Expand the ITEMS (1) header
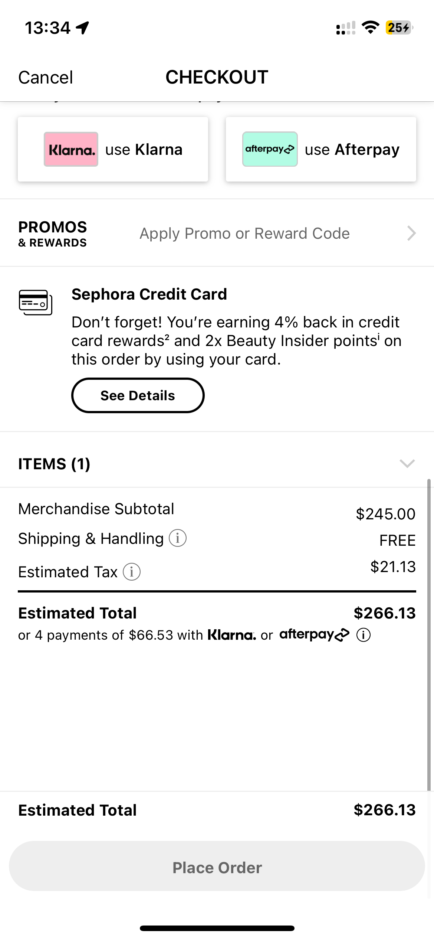Viewport: 434px width, 940px height. [x=54, y=464]
